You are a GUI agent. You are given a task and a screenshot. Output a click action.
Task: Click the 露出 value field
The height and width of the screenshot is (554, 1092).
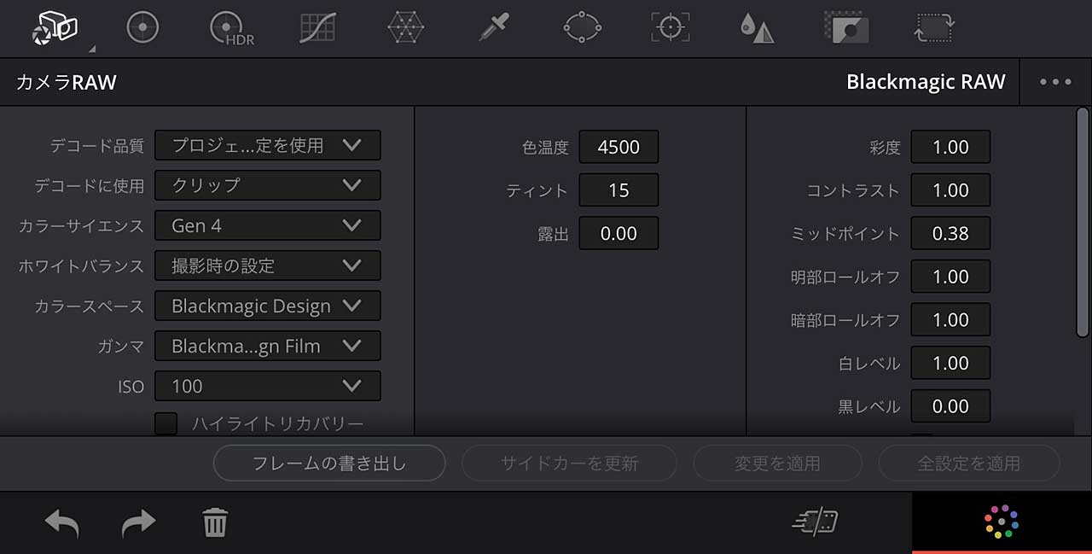tap(619, 233)
